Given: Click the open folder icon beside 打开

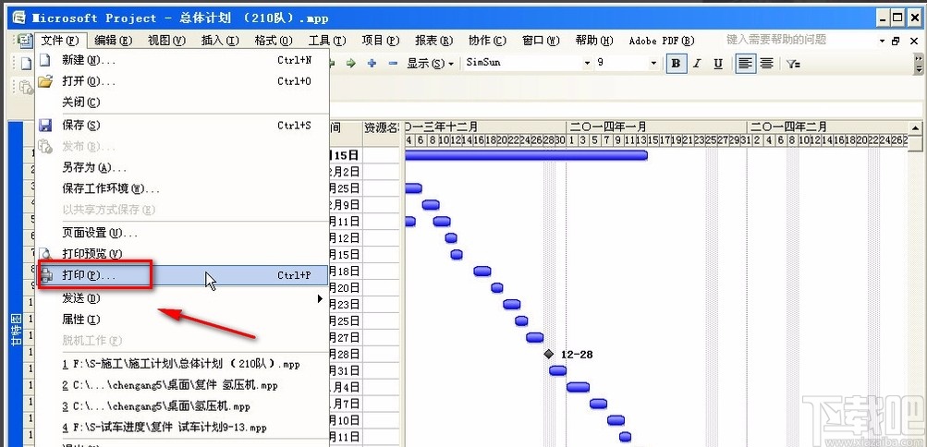Looking at the screenshot, I should click(x=45, y=81).
